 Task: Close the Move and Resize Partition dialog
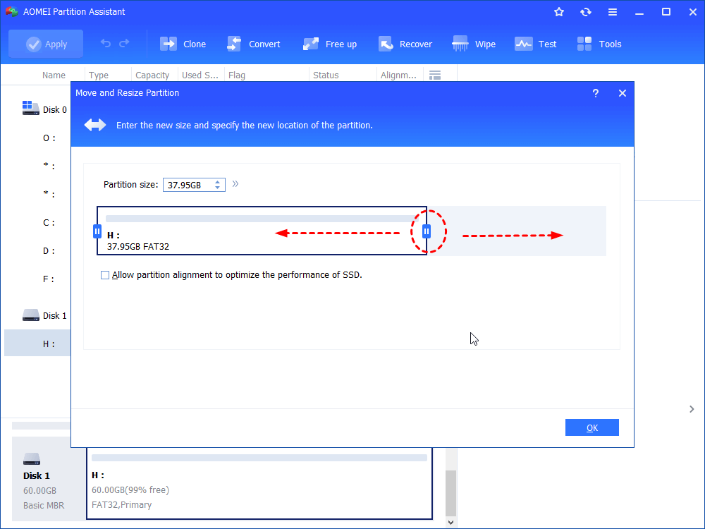point(623,93)
